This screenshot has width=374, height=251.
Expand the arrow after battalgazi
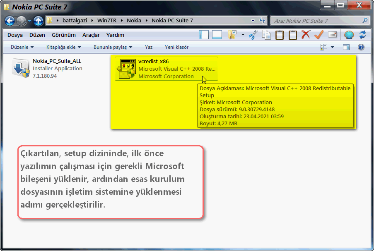pyautogui.click(x=92, y=21)
